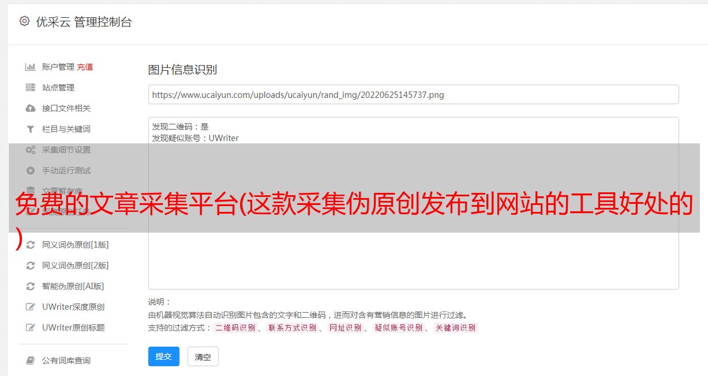Click the refresh icon for 同义词伪原创[1版]

pos(31,245)
